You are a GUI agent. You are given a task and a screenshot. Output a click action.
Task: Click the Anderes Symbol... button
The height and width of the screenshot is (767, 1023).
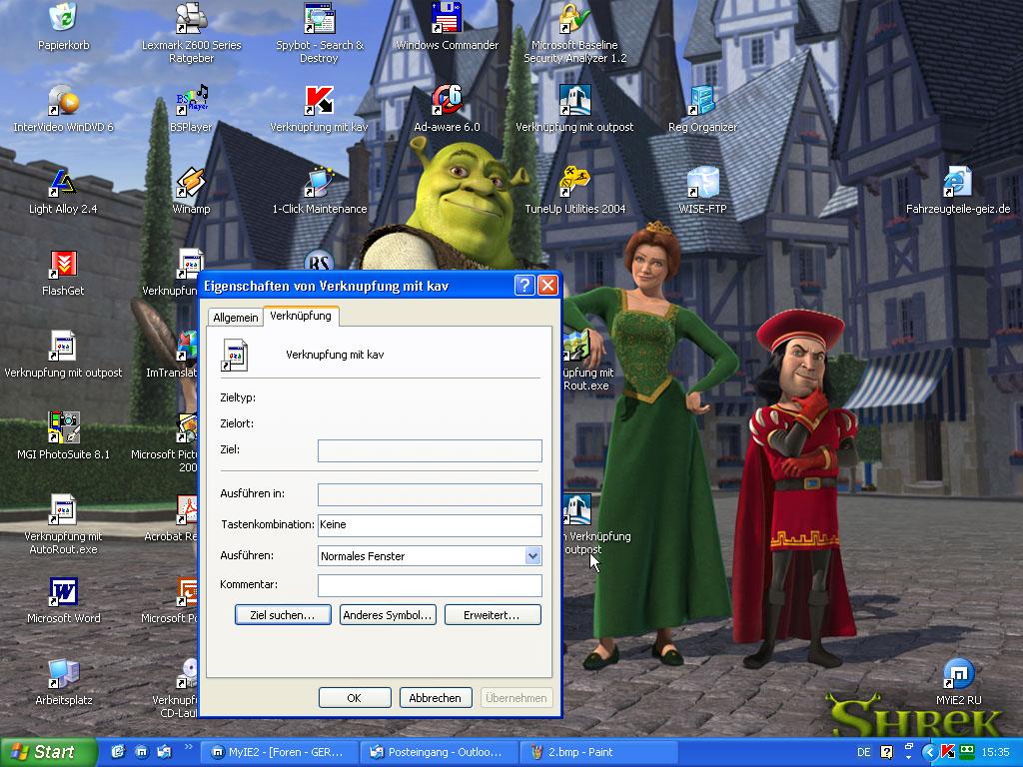click(388, 615)
